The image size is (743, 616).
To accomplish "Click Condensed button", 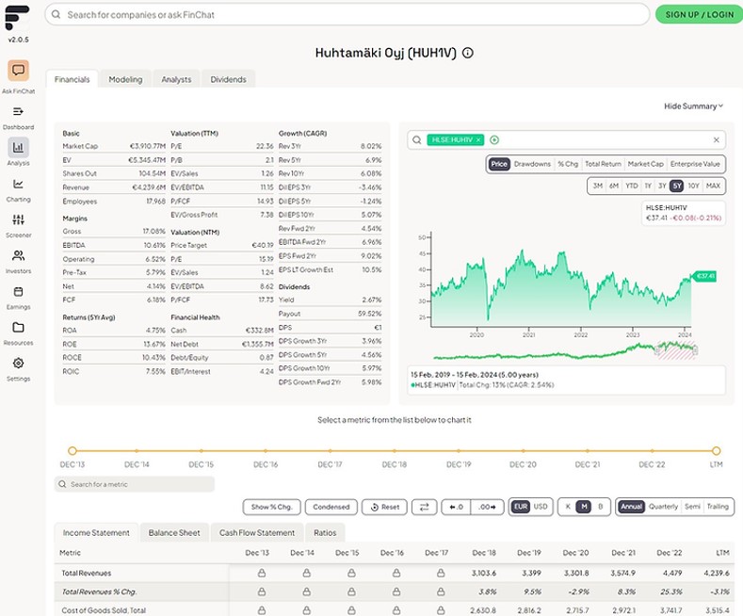I will (x=331, y=507).
